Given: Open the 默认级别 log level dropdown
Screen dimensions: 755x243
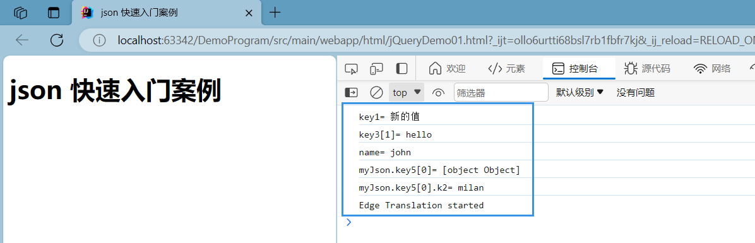Looking at the screenshot, I should [580, 92].
